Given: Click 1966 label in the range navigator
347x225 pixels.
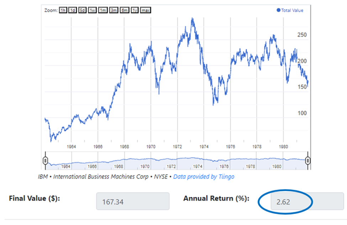Looking at the screenshot, I should [92, 167].
